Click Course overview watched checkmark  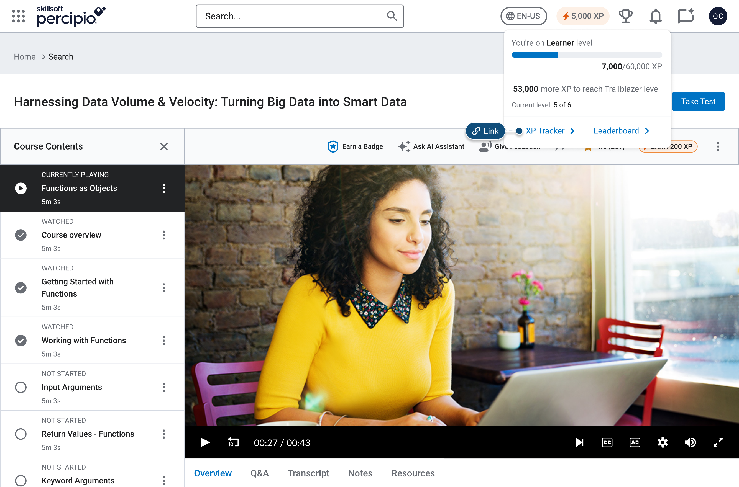click(x=21, y=235)
